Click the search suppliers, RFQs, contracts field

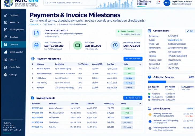click(x=70, y=3)
